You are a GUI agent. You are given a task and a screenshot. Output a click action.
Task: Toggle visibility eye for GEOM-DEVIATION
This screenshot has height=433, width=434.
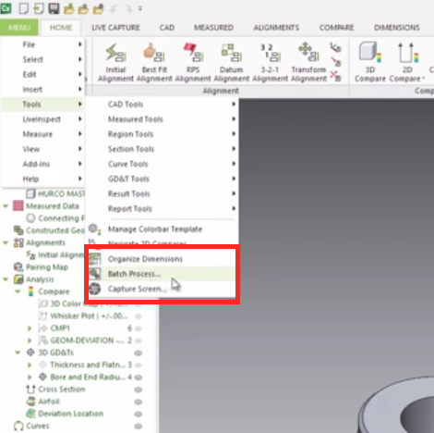[x=139, y=340]
